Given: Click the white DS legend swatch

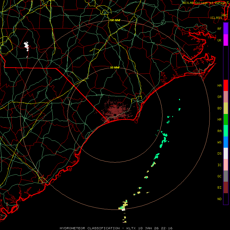Looking at the screenshot, I should point(226,153).
